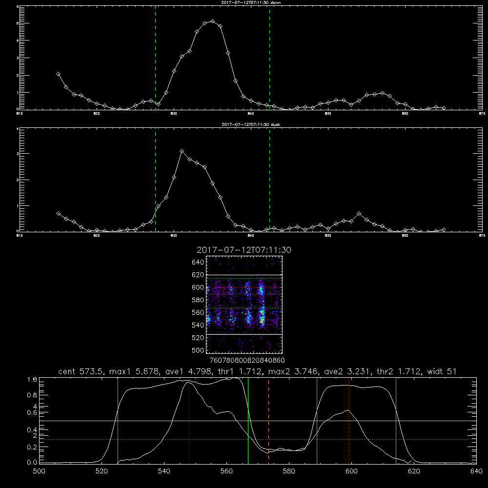Viewport: 488px width, 488px height.
Task: Click the secondary peak diamond near 854 in dusk plot
Action: pyautogui.click(x=359, y=214)
